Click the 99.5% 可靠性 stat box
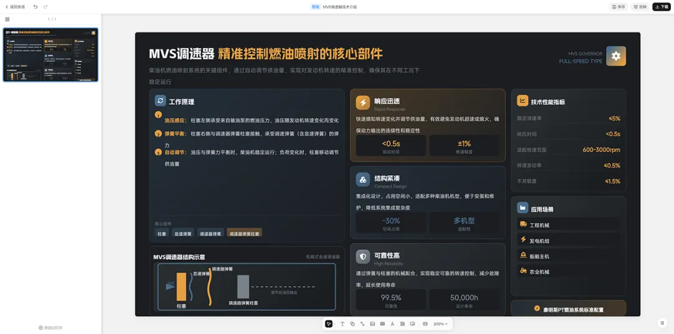 tap(391, 300)
